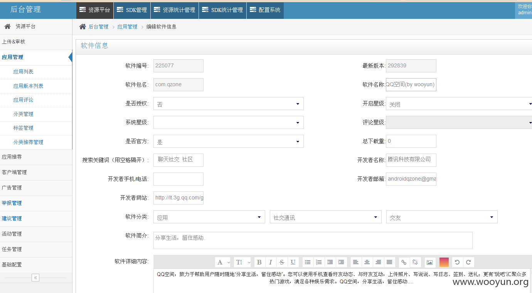The height and width of the screenshot is (293, 532).
Task: Open the SDK统计管理 top tab
Action: click(222, 10)
